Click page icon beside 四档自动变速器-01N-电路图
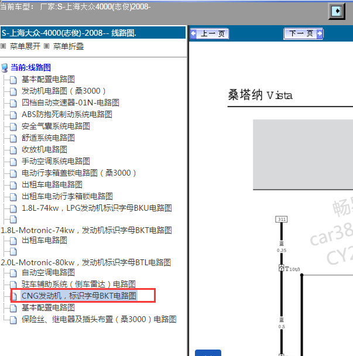The height and width of the screenshot is (356, 353). 13,103
